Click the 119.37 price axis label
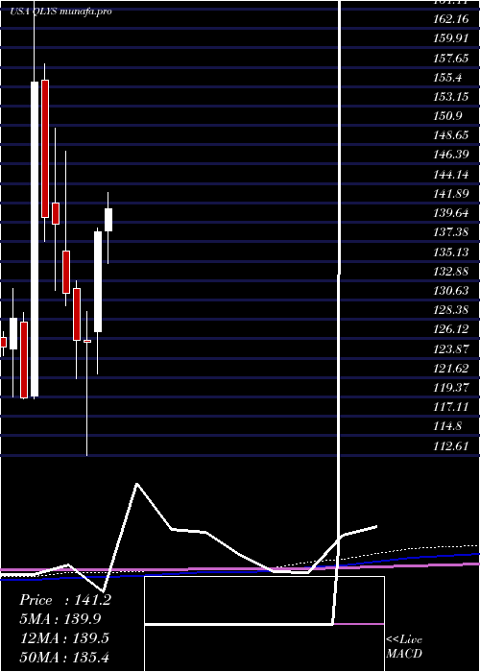Screen dimensions: 480x672 [451, 388]
